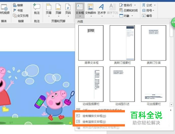This screenshot has width=175, height=134.
Task: Insert a 符号 symbol
Action: [x=147, y=10]
